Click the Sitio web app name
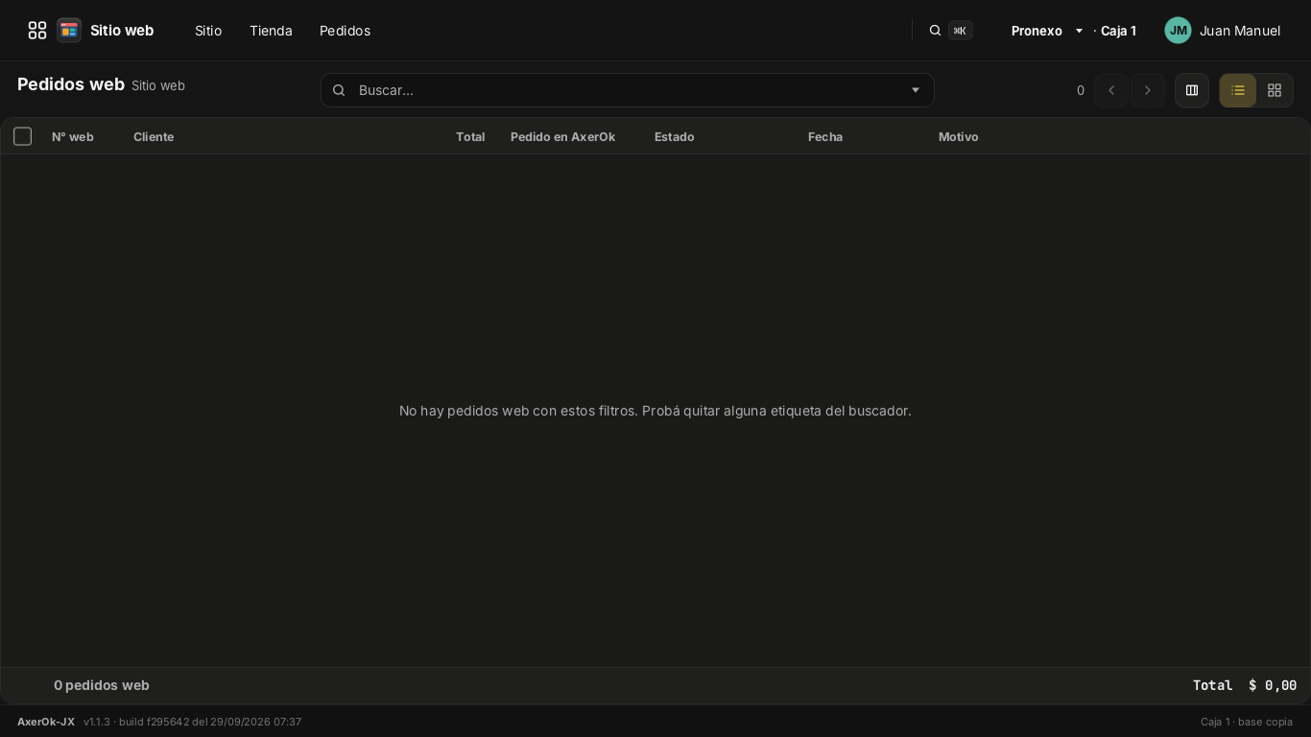 122,31
